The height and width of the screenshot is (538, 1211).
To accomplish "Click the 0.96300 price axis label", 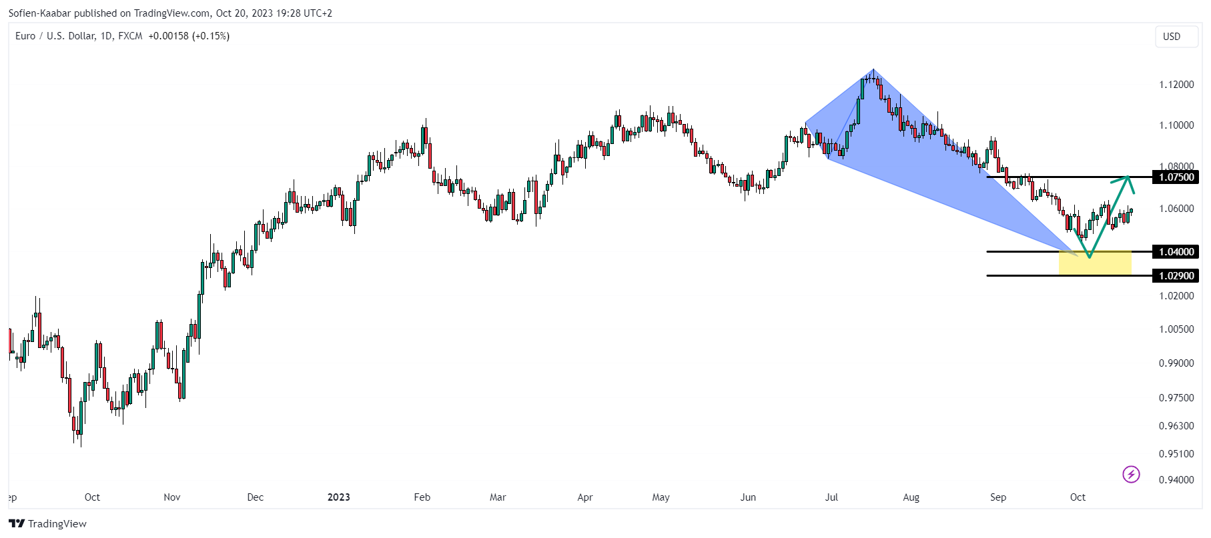I will (1176, 426).
